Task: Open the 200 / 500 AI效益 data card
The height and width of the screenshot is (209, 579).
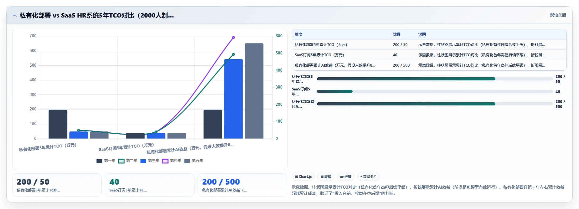Action: (242, 185)
